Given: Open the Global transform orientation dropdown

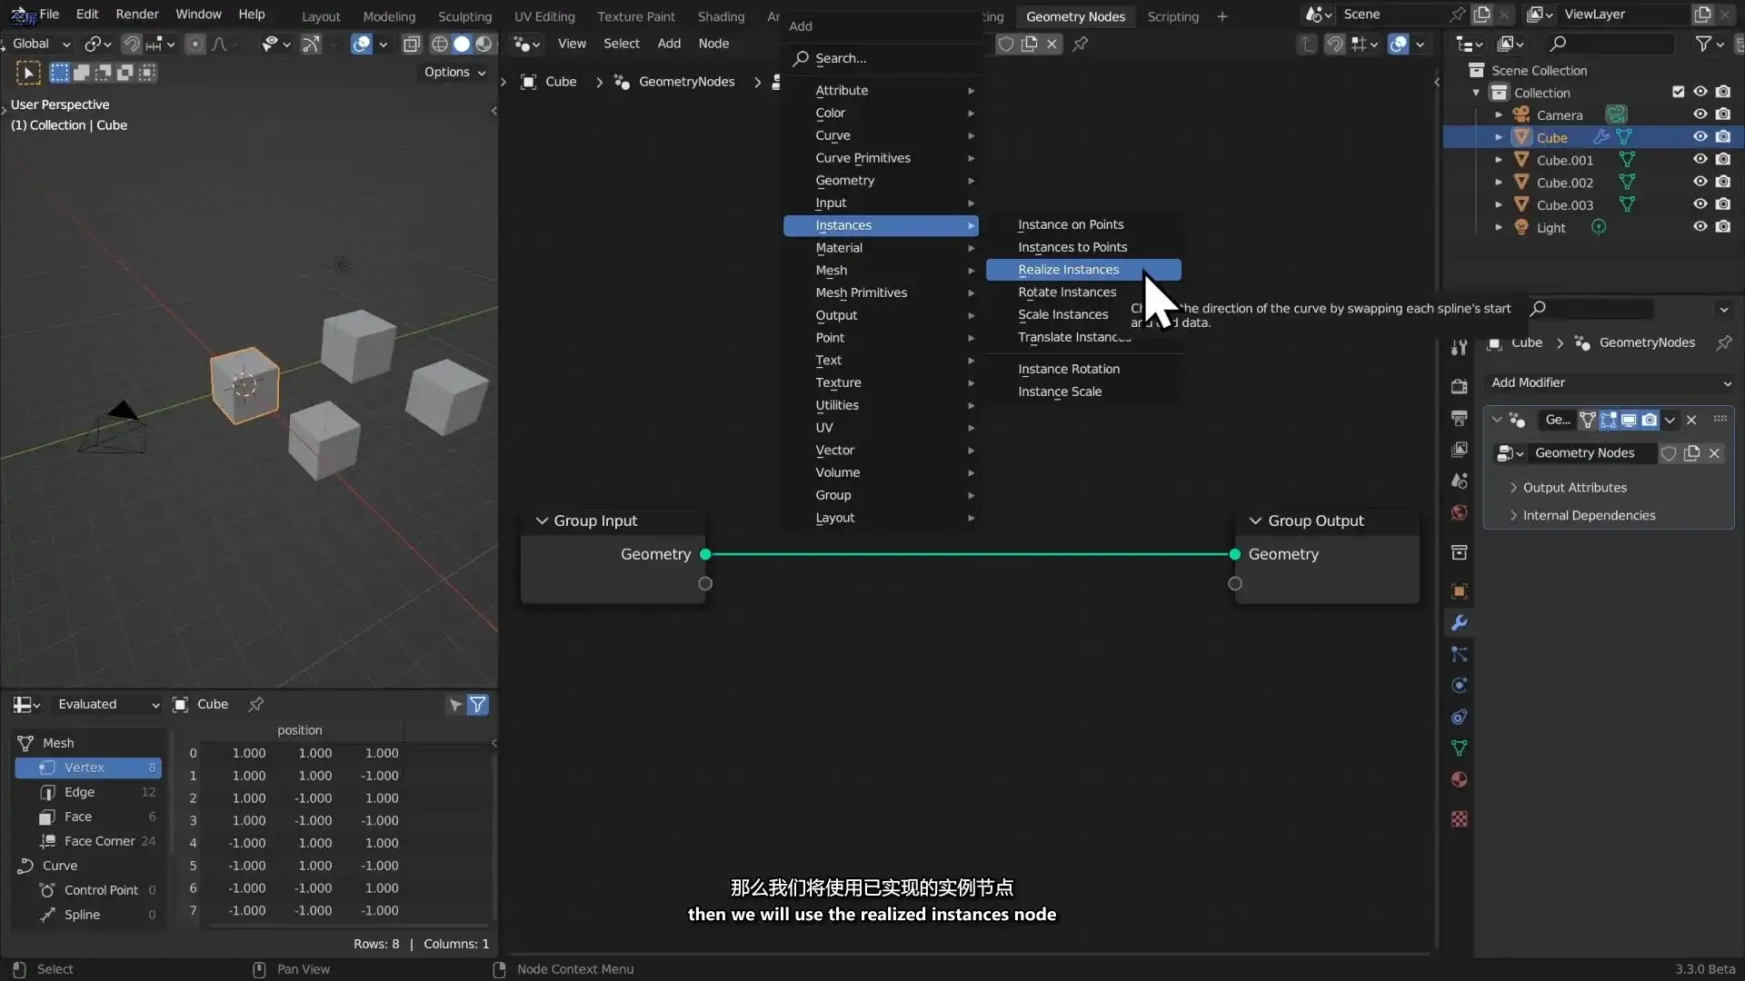Looking at the screenshot, I should (41, 44).
